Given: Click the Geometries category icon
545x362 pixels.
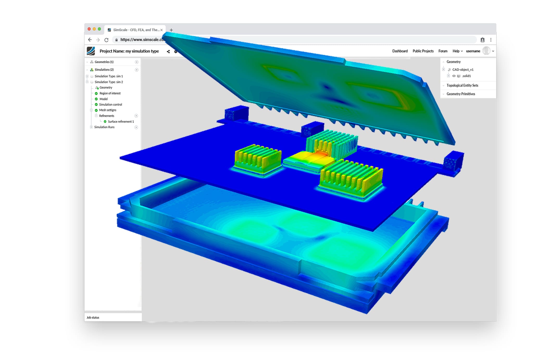Looking at the screenshot, I should point(91,62).
